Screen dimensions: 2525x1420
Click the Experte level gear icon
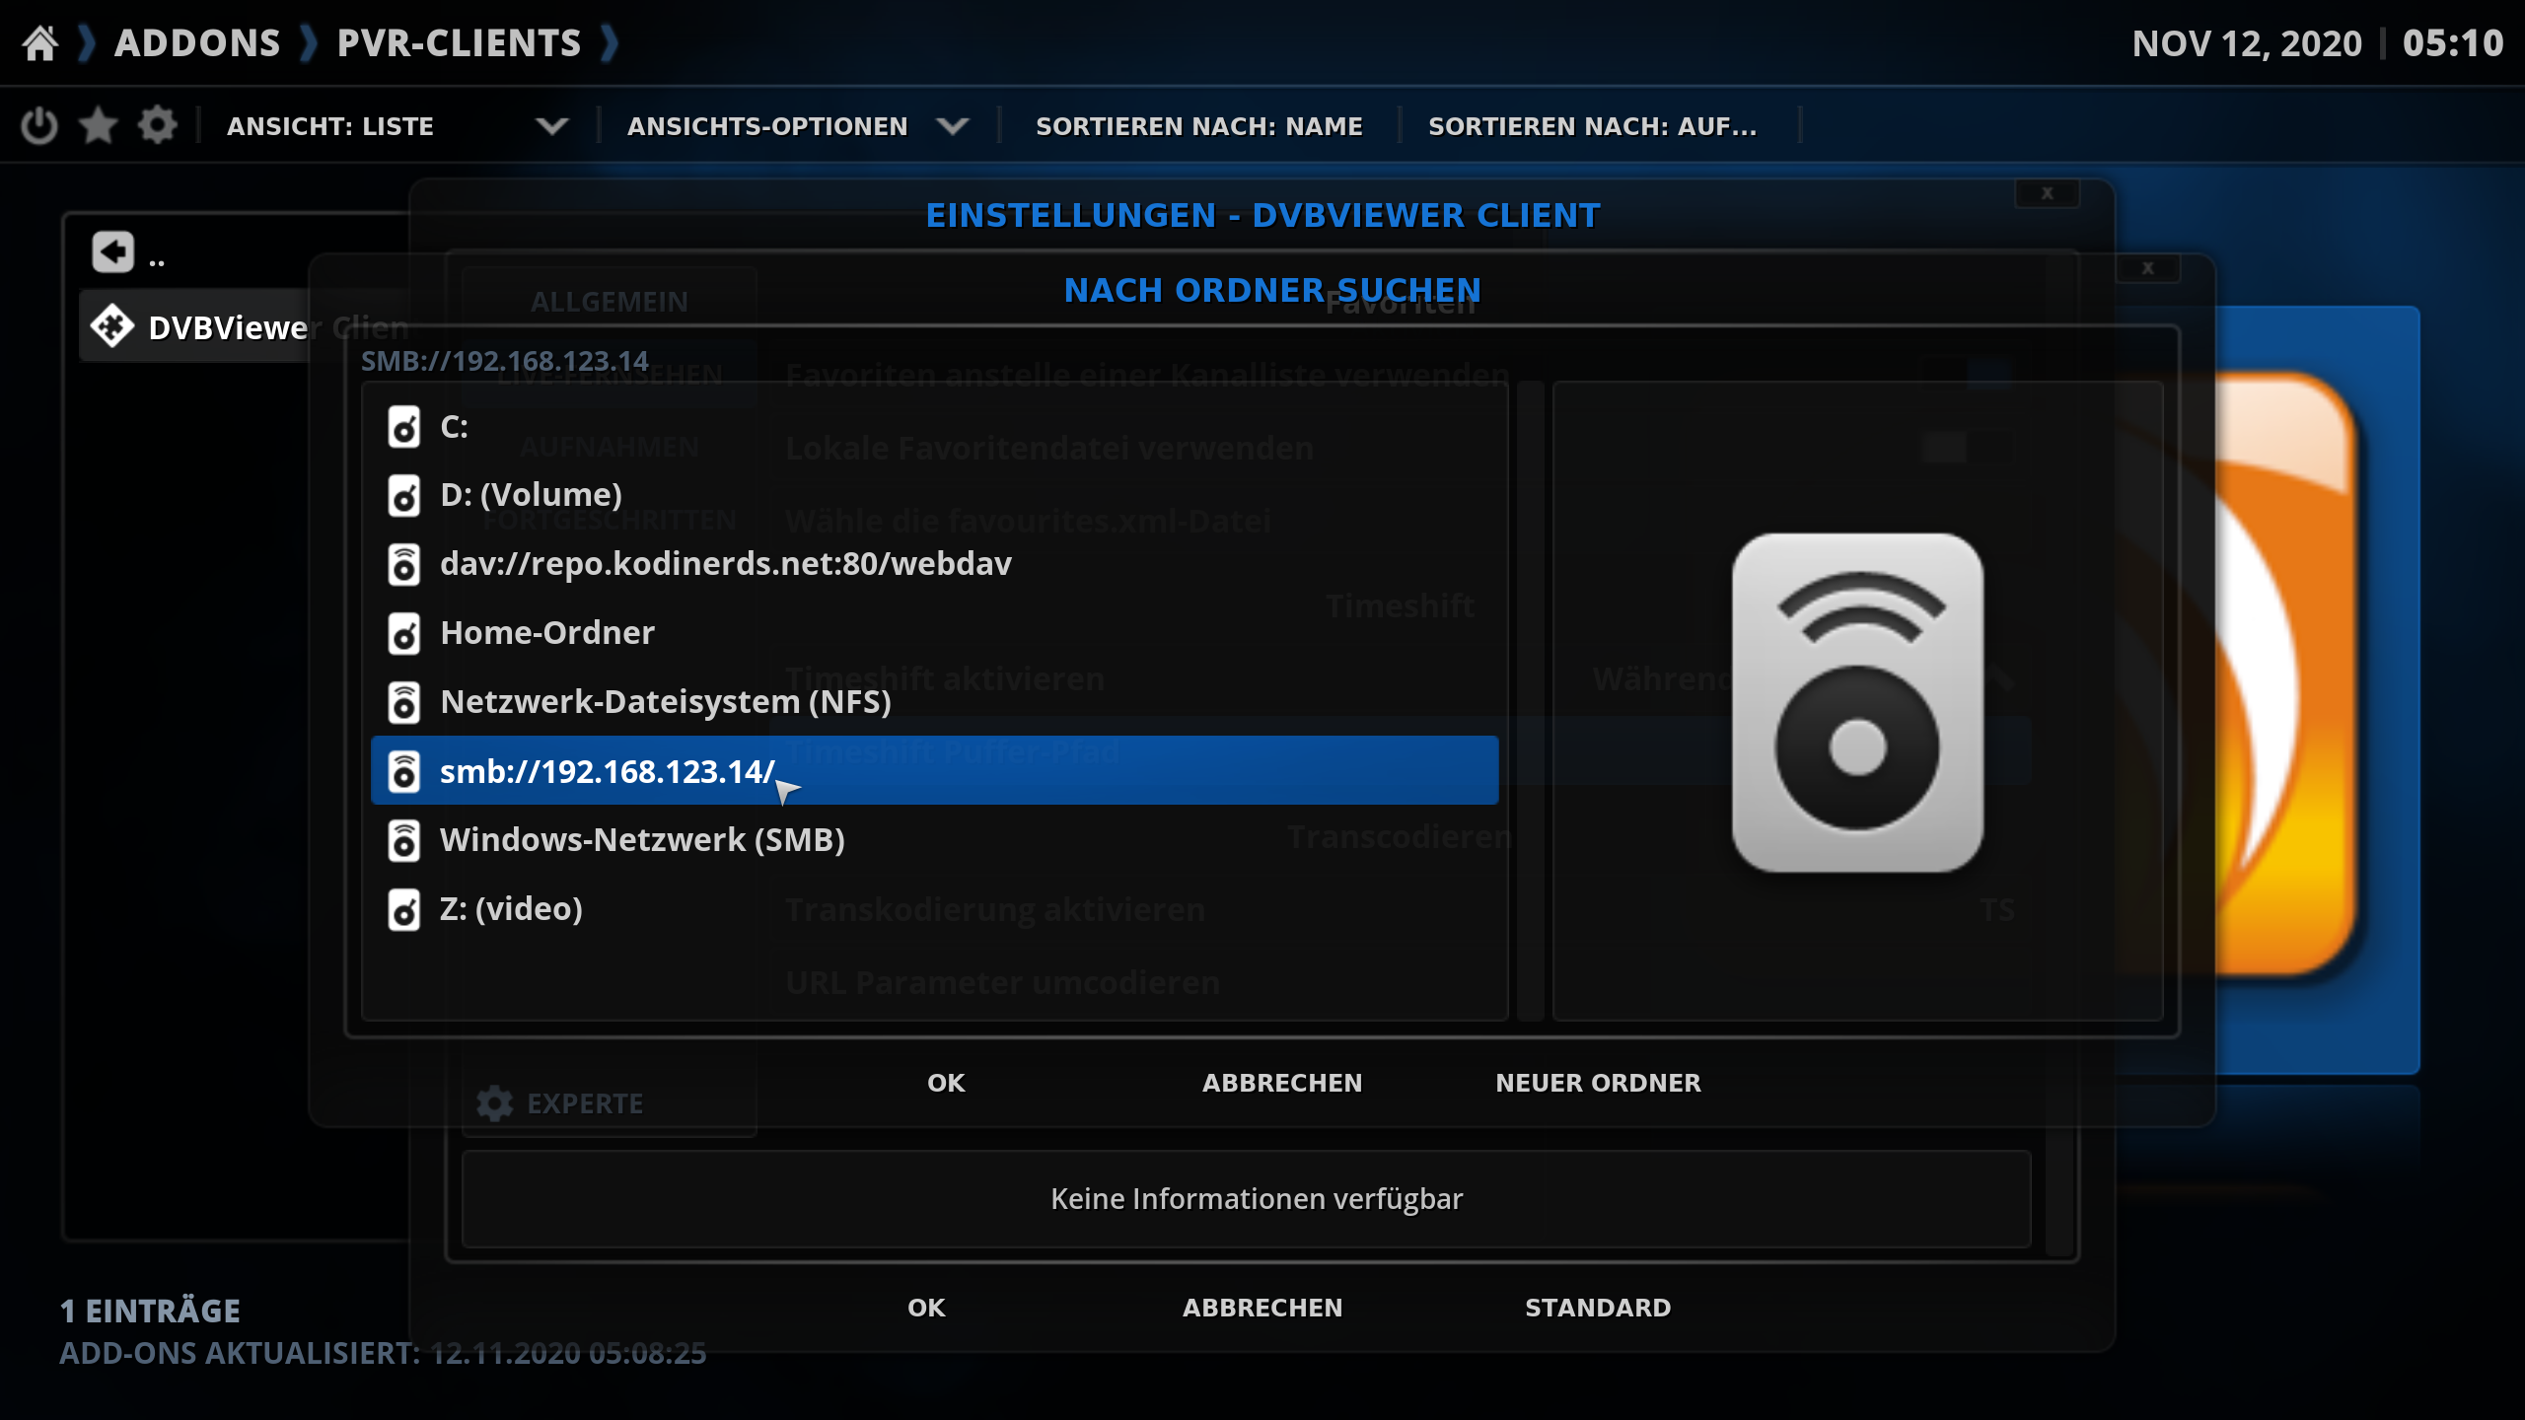click(x=494, y=1103)
